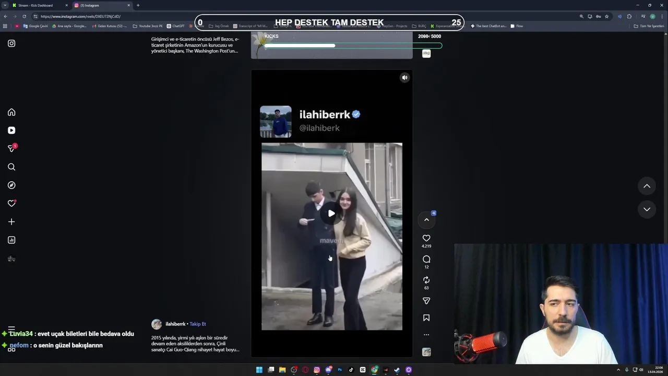Create new post with the plus icon

pyautogui.click(x=11, y=222)
